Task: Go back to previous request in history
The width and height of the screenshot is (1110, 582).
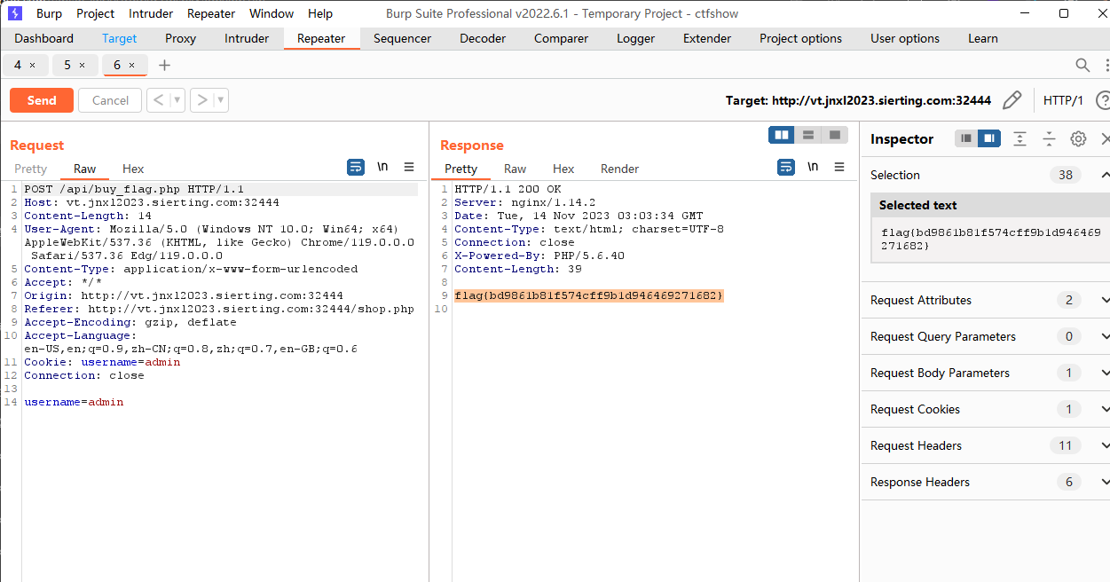Action: pos(158,100)
